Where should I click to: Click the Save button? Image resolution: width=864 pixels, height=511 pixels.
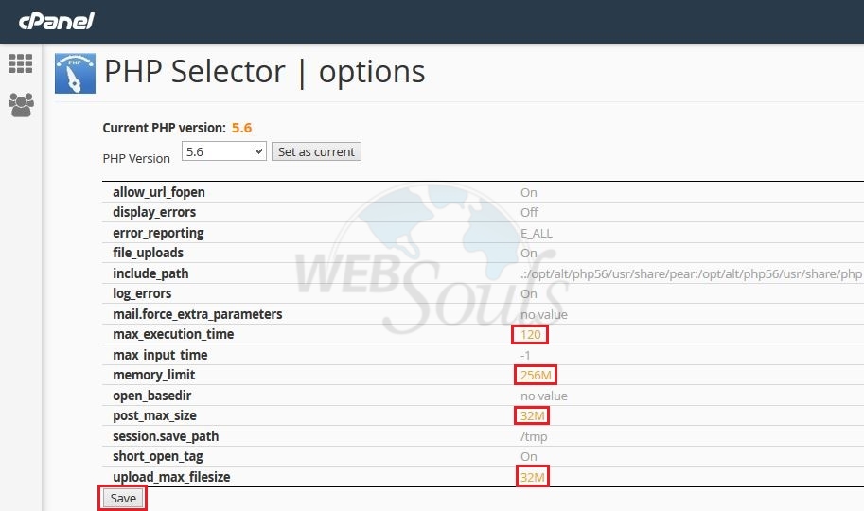click(x=123, y=499)
